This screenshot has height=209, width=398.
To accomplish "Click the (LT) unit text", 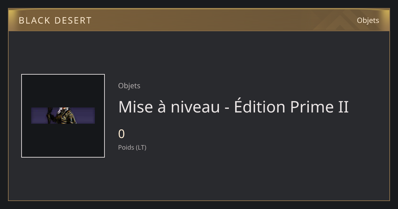I will tap(141, 147).
